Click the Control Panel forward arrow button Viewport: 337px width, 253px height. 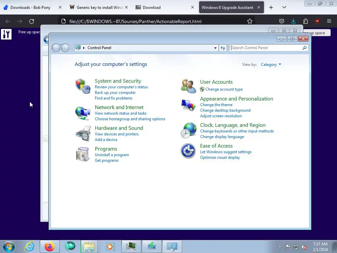[x=65, y=48]
